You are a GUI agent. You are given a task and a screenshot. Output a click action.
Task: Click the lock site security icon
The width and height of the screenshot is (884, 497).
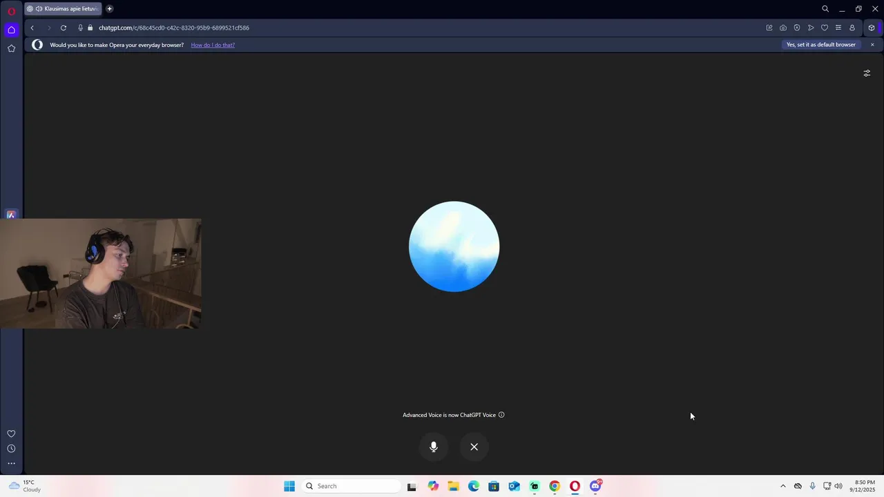[x=90, y=28]
